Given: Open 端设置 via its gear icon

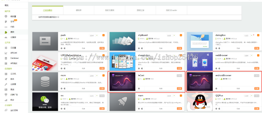Looking at the screenshot, I should 6,16.
